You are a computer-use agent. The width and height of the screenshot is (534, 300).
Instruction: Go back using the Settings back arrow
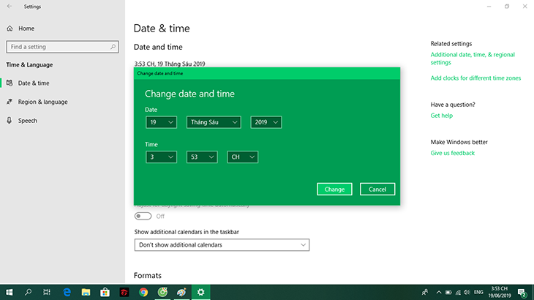tap(10, 7)
